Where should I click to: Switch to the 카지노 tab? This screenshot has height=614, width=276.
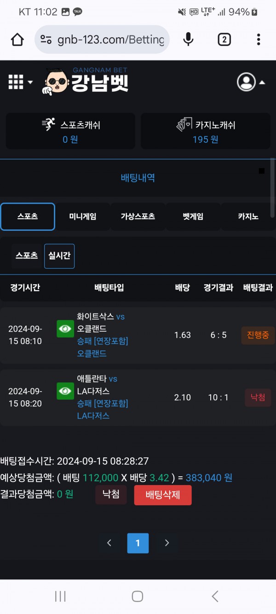pos(248,216)
